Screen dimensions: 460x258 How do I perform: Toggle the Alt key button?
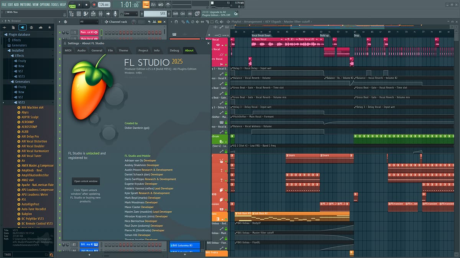190,14
